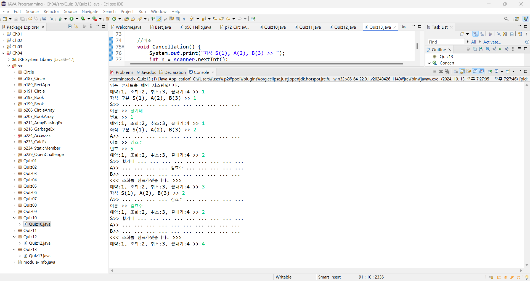This screenshot has width=530, height=281.
Task: Collapse Concert class in Outline
Action: point(429,63)
